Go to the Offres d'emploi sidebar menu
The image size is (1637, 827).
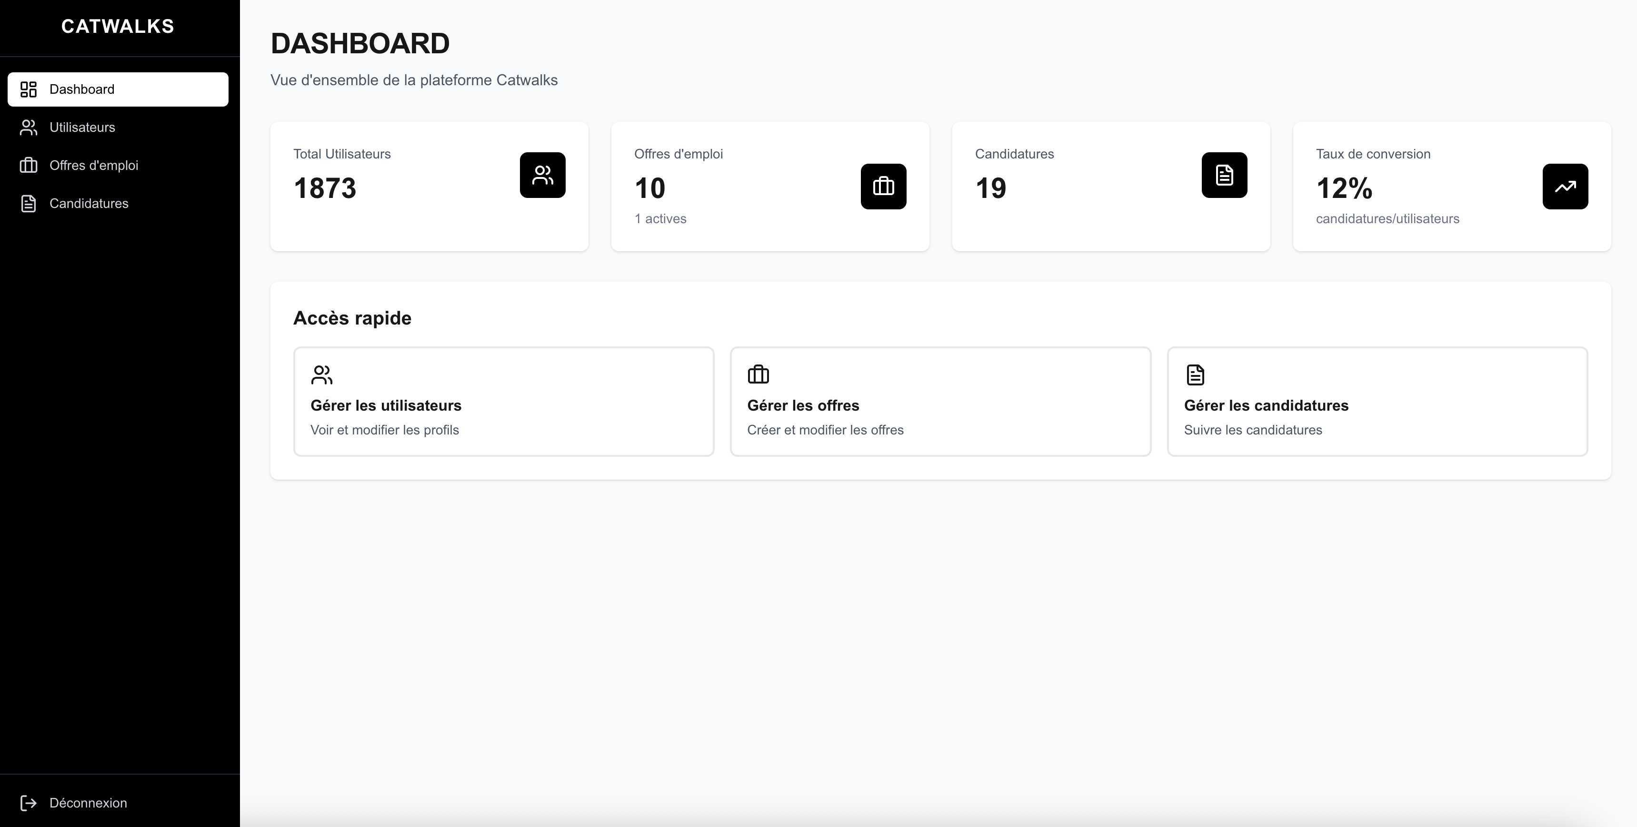click(94, 166)
